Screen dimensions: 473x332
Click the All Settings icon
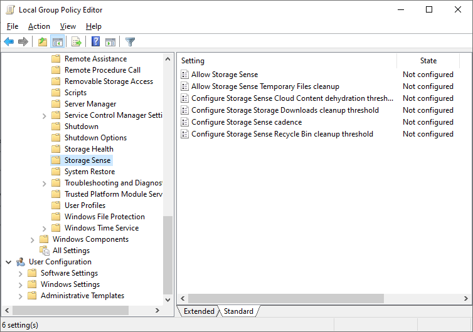[45, 251]
